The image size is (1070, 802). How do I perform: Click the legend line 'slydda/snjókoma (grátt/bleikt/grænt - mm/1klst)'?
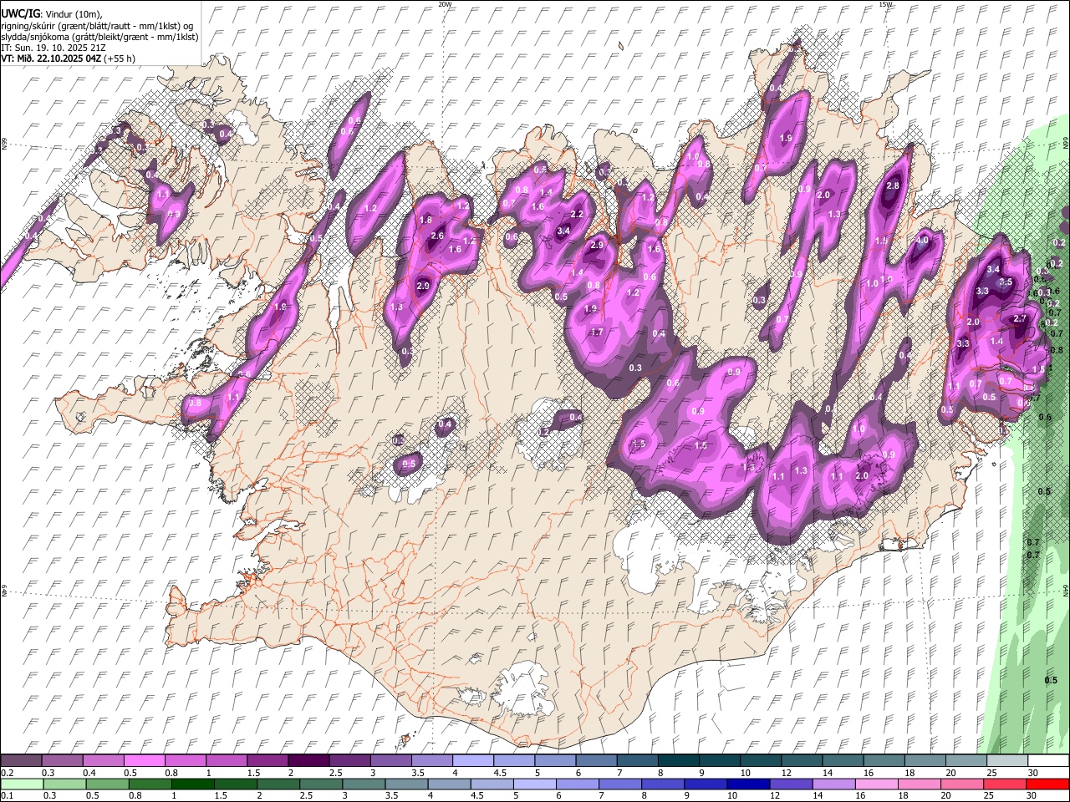[x=100, y=37]
